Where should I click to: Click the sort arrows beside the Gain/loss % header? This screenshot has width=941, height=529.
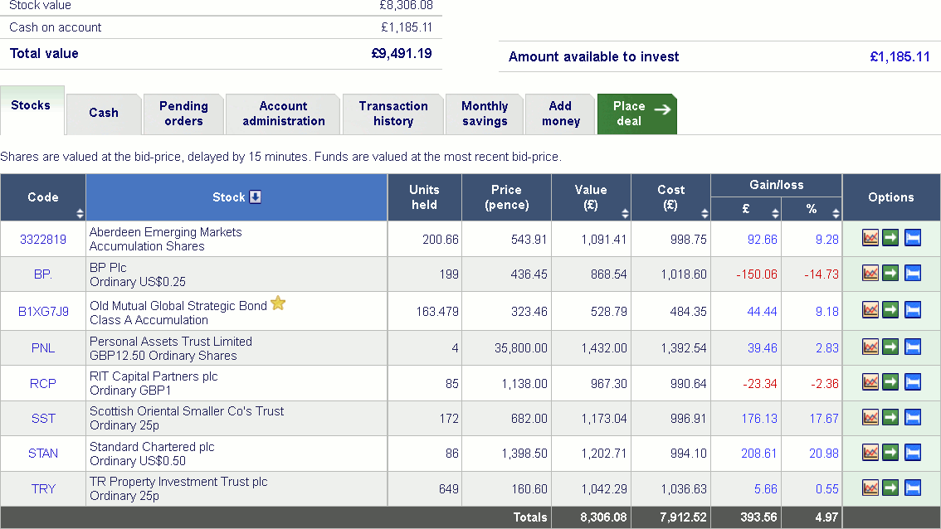[836, 213]
